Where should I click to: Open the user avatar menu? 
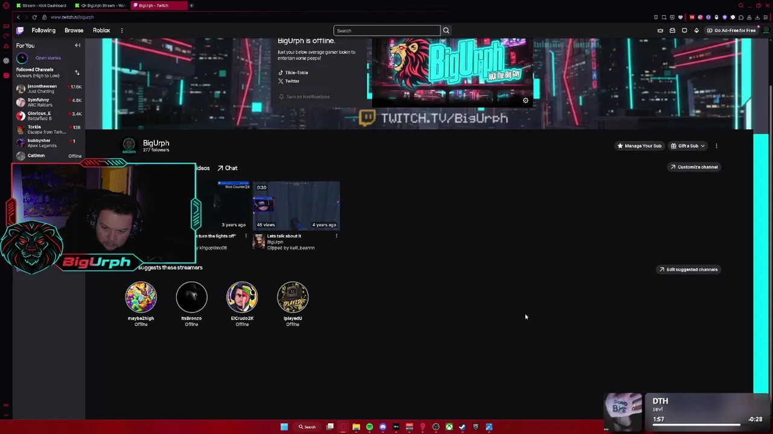766,30
